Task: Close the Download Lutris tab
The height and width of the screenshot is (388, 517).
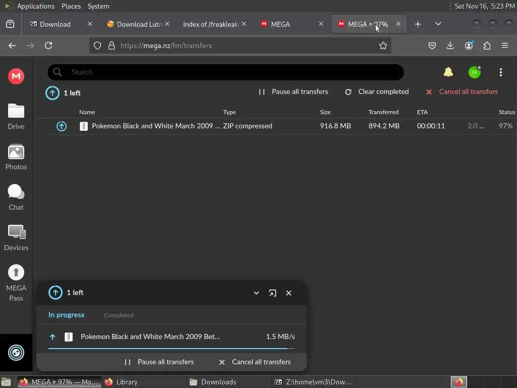Action: point(167,24)
